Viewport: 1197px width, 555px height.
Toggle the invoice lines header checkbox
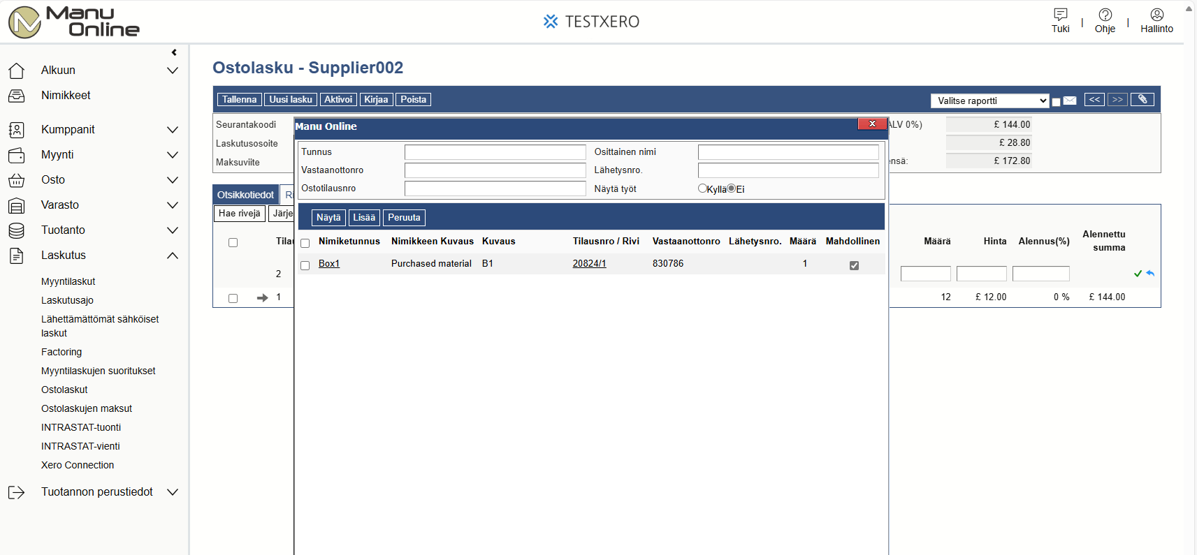tap(233, 243)
